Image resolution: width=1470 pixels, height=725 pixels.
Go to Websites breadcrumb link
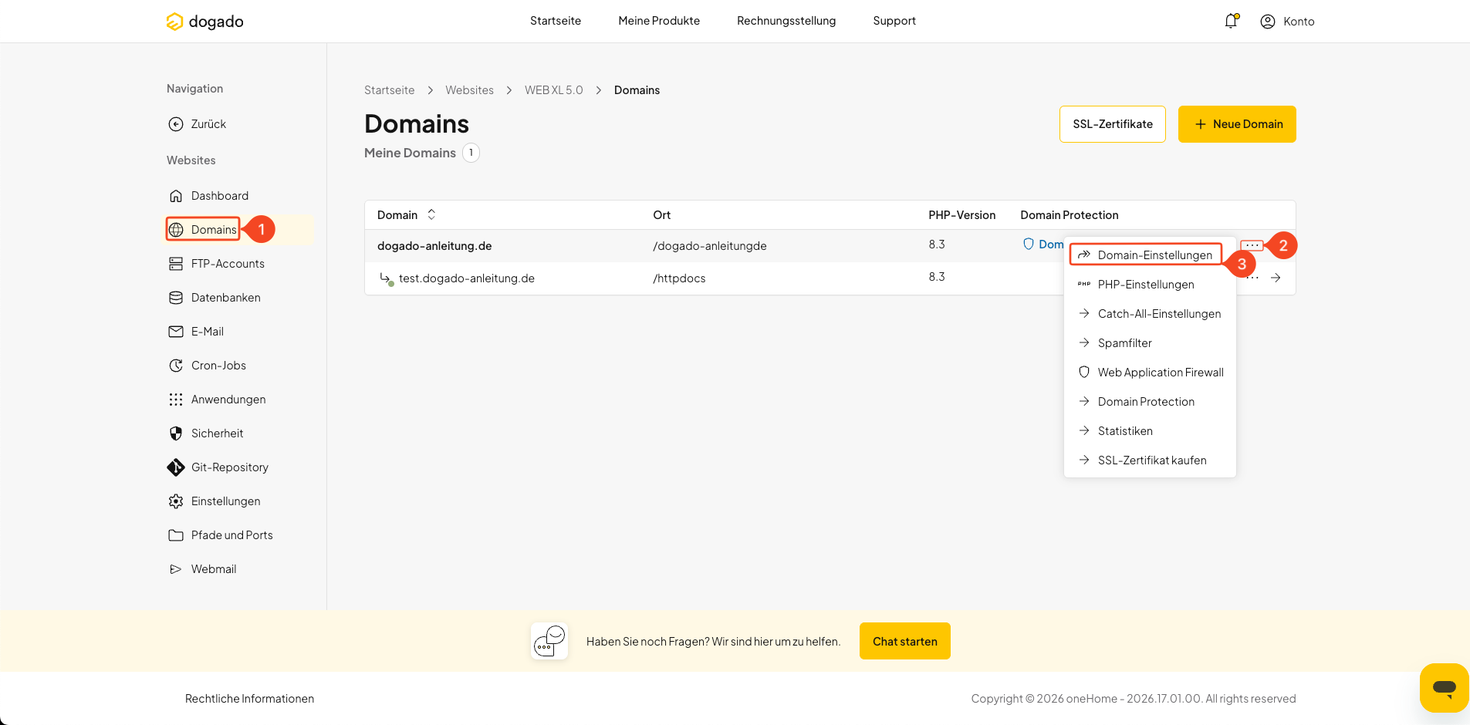pos(469,90)
